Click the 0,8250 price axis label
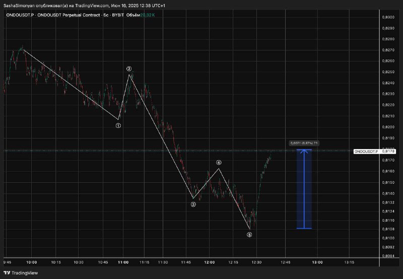Image resolution: width=403 pixels, height=279 pixels. click(388, 72)
